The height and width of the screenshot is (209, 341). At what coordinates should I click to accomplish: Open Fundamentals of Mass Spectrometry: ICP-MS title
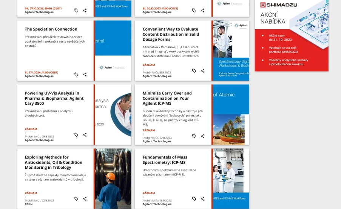[x=165, y=160]
